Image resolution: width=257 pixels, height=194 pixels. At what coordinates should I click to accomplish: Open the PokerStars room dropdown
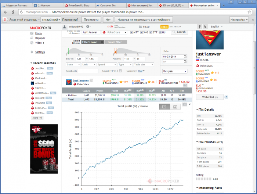coord(115,32)
